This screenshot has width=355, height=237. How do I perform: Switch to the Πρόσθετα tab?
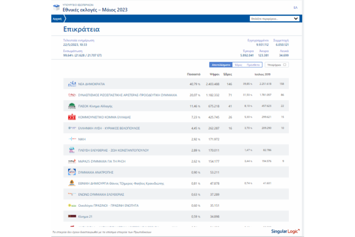[253, 65]
